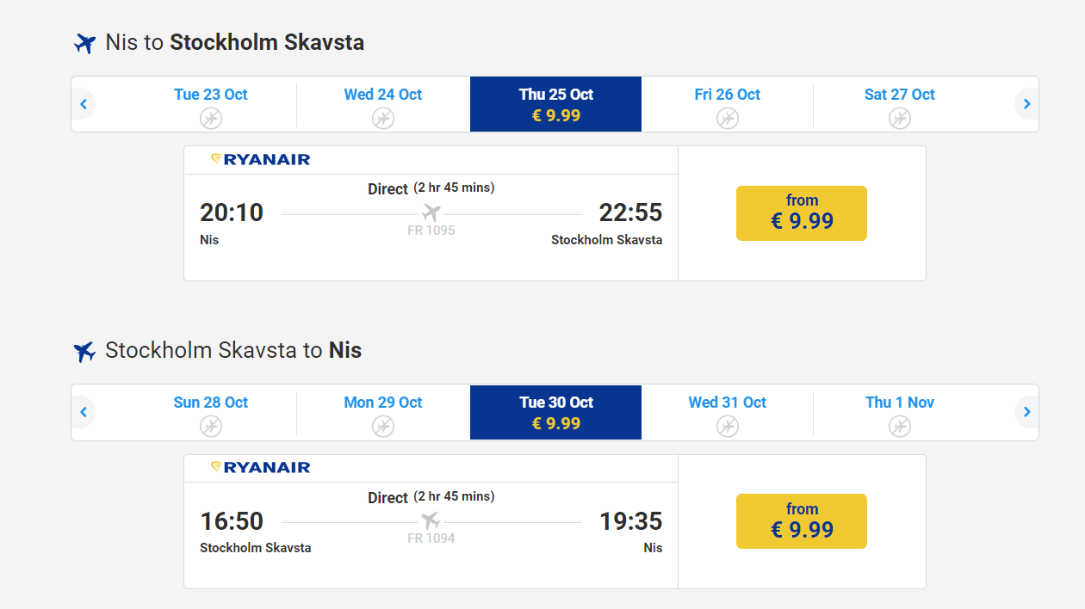Show later outbound dates with right chevron

(x=1026, y=104)
